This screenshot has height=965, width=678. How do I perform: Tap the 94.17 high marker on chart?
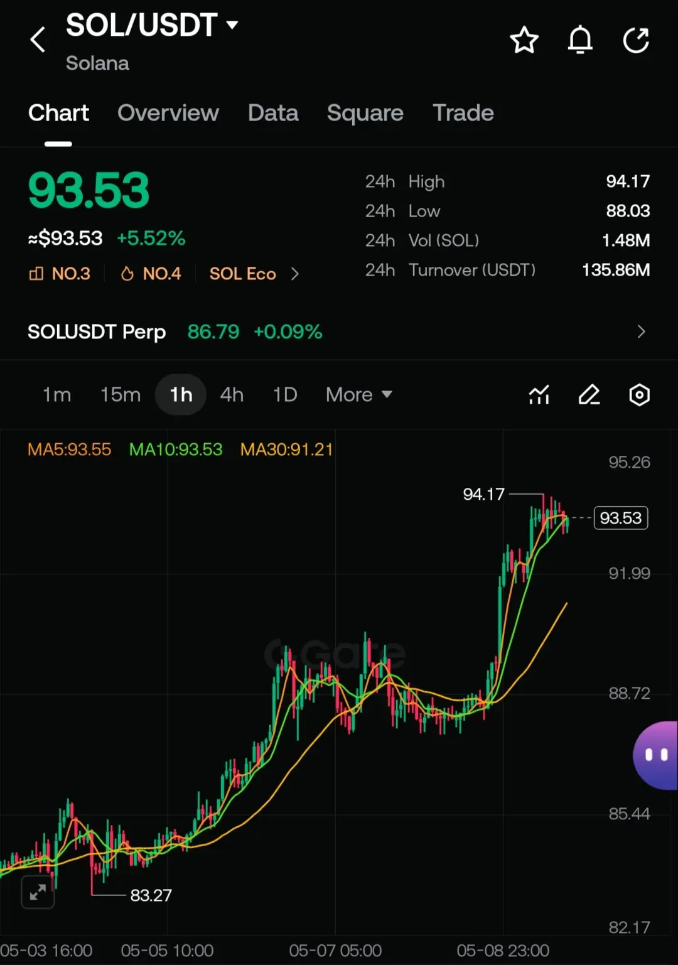pos(483,495)
